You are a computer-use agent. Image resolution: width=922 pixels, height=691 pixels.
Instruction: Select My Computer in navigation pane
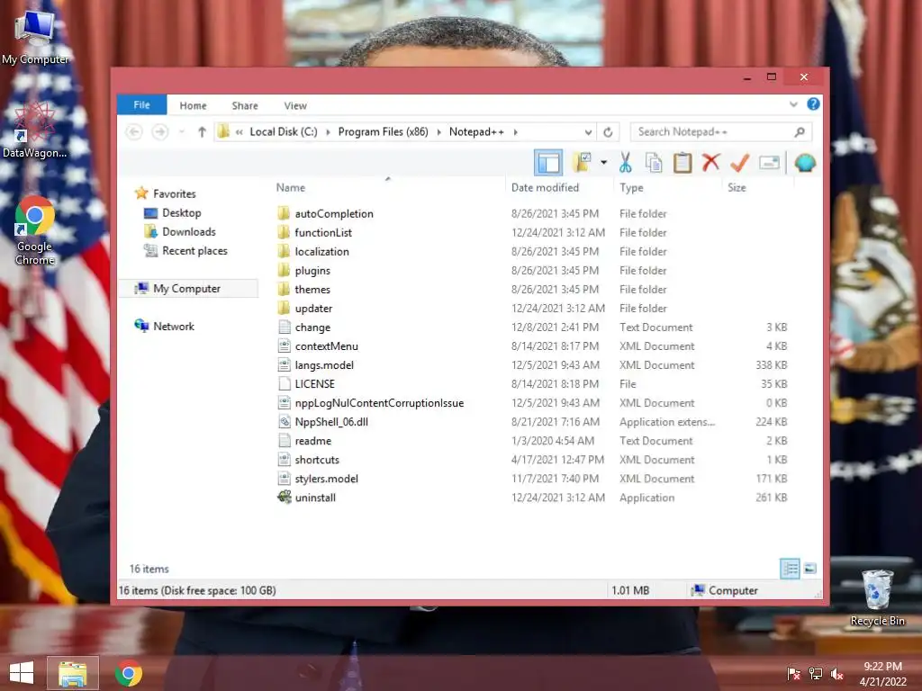click(187, 289)
